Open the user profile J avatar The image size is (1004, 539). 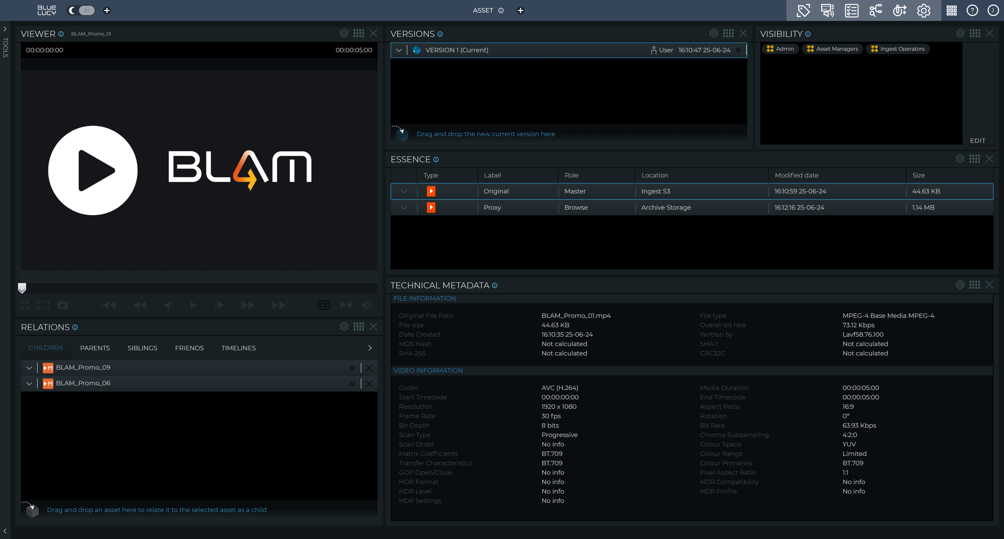pyautogui.click(x=993, y=10)
